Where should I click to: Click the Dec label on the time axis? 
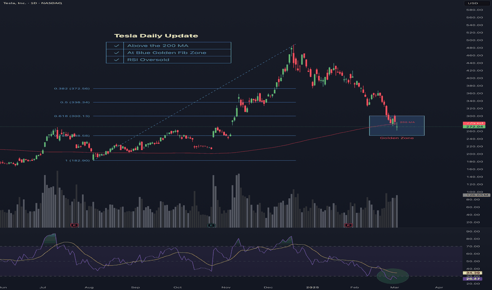point(268,287)
